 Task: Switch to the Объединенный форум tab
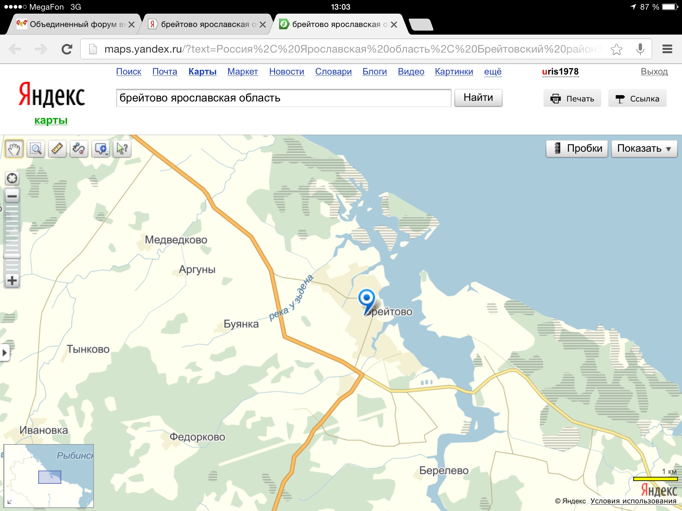tap(73, 24)
